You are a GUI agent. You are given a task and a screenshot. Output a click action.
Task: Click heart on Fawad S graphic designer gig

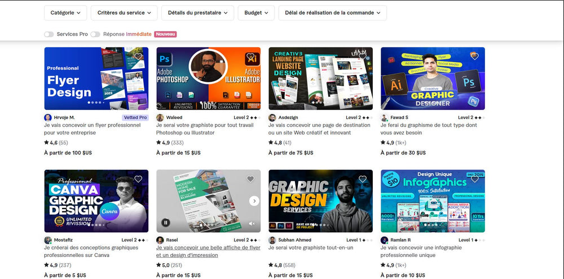tap(475, 56)
